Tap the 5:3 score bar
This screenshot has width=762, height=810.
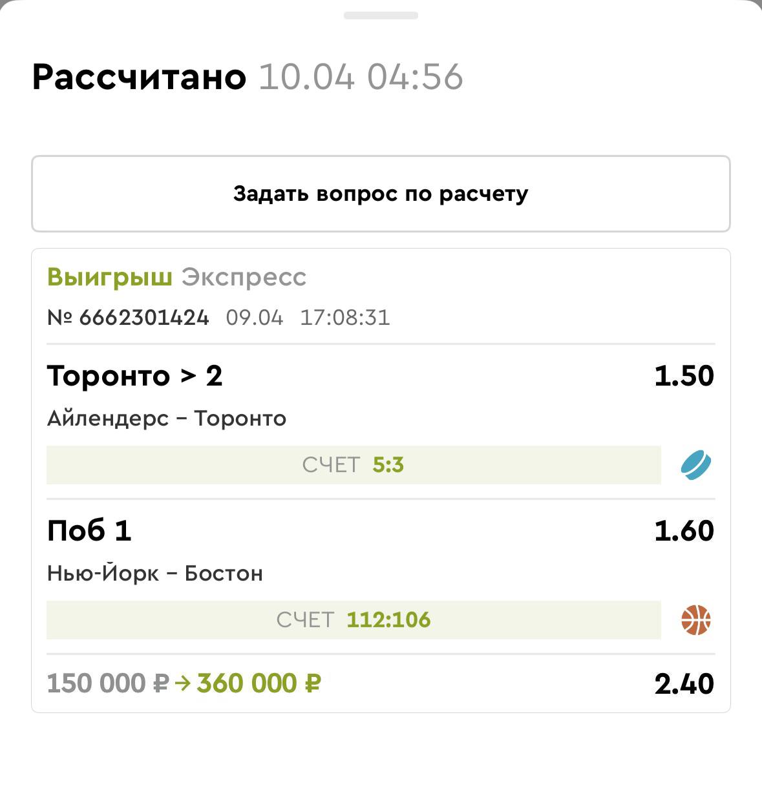click(x=354, y=465)
